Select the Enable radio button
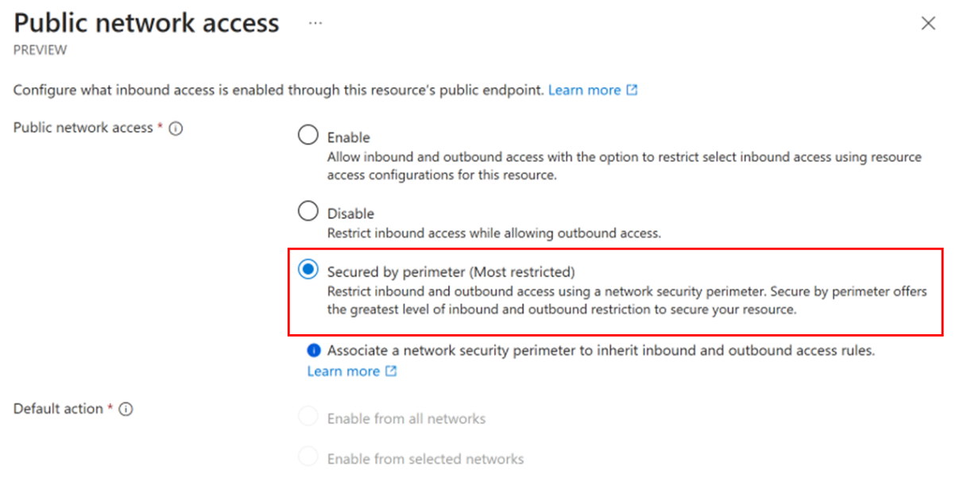The width and height of the screenshot is (967, 493). point(308,136)
